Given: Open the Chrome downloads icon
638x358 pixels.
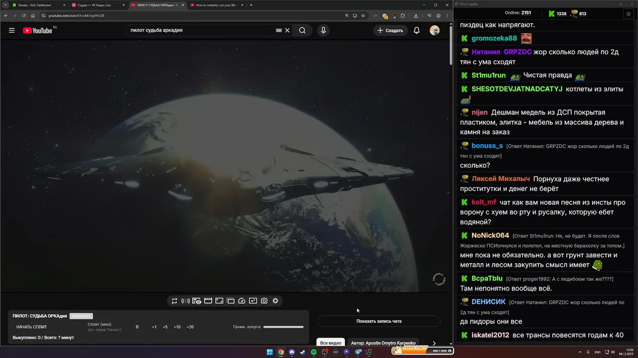Looking at the screenshot, I should pyautogui.click(x=416, y=15).
